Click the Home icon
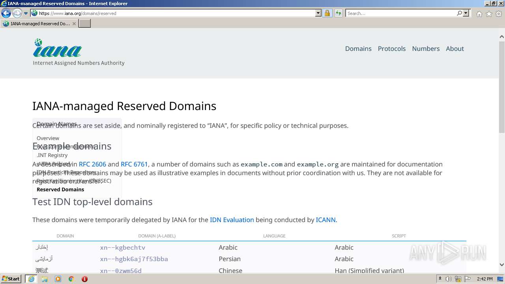Image resolution: width=505 pixels, height=284 pixels. [479, 14]
